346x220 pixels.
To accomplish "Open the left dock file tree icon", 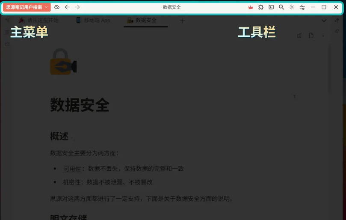I will pyautogui.click(x=7, y=20).
